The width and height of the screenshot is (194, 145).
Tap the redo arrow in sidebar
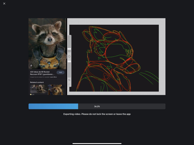pyautogui.click(x=69, y=84)
